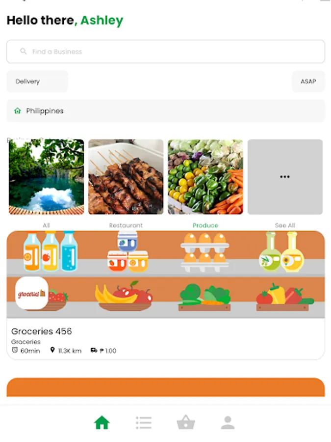Focus the Find a Business search field
Image resolution: width=331 pixels, height=442 pixels.
tap(166, 51)
